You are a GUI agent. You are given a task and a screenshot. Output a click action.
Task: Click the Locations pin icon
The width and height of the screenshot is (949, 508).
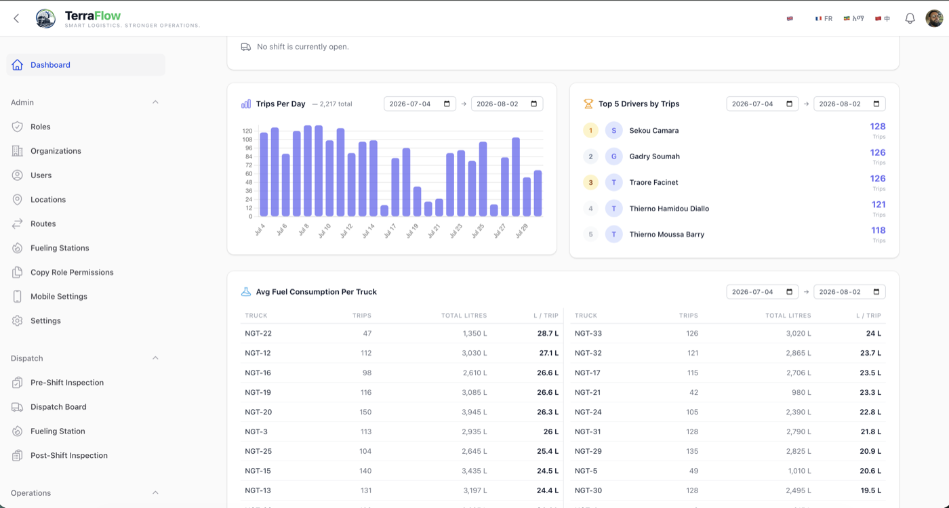[18, 200]
